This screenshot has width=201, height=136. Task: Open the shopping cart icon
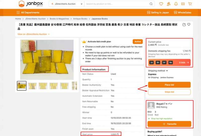(x=190, y=4)
